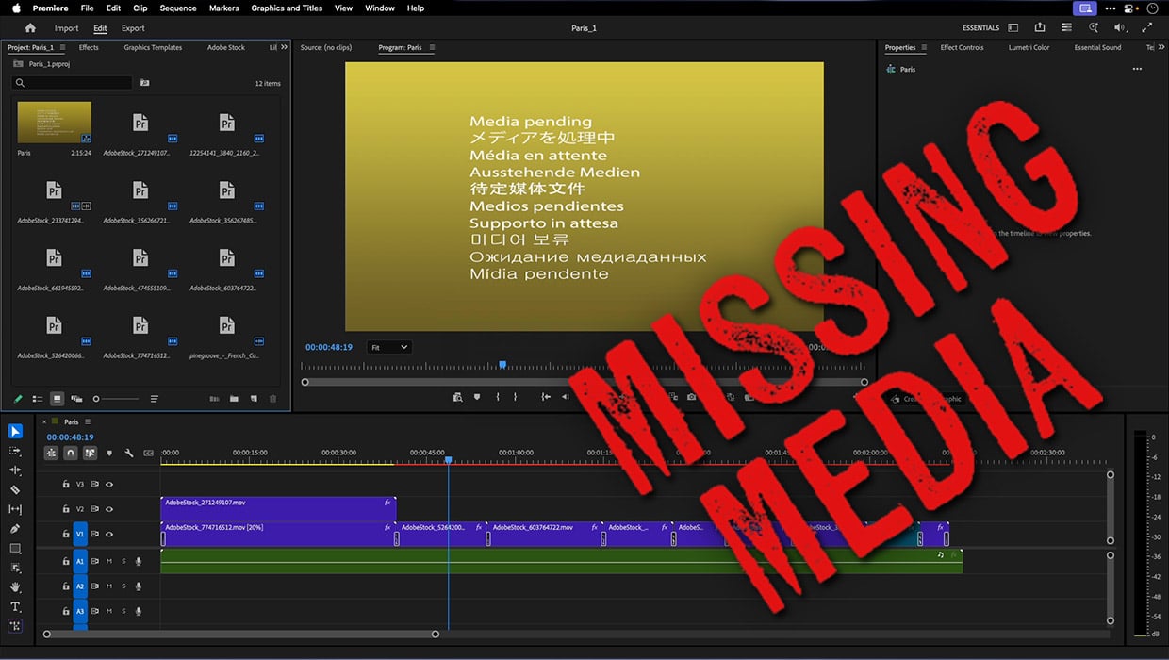Click Export Frame camera icon in Program monitor
Image resolution: width=1169 pixels, height=660 pixels.
tap(691, 398)
